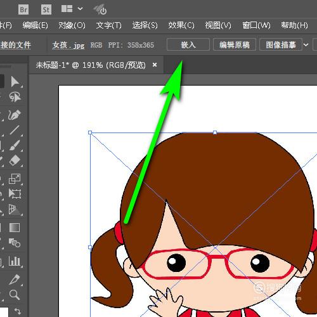Select the Paintbrush tool

(x=15, y=145)
